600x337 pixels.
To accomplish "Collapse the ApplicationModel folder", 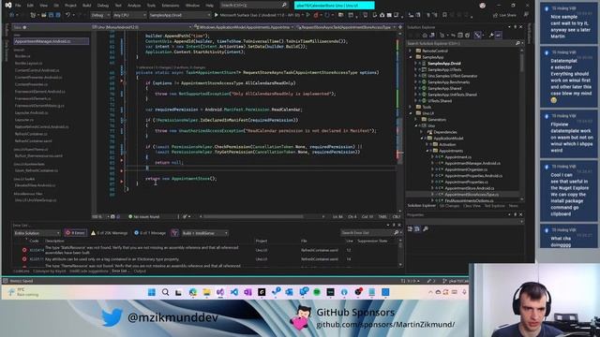I will click(x=422, y=139).
